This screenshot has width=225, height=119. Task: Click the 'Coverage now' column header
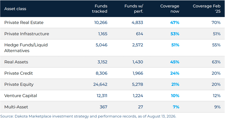tap(170, 9)
